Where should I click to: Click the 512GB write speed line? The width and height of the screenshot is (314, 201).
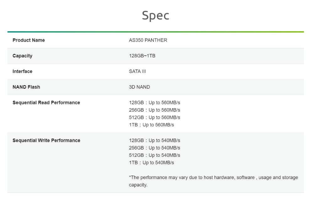[154, 155]
